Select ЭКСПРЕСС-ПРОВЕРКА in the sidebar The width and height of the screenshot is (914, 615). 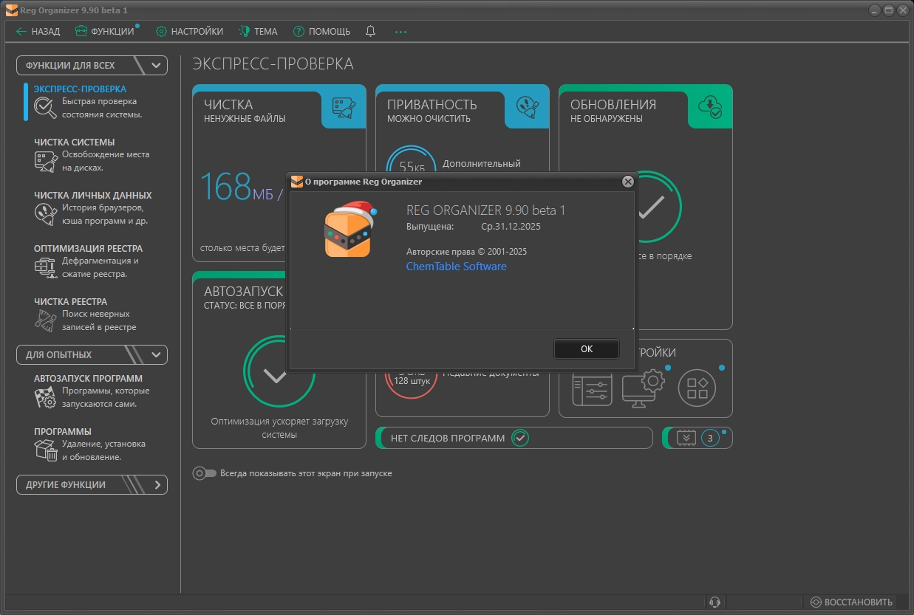pos(80,89)
